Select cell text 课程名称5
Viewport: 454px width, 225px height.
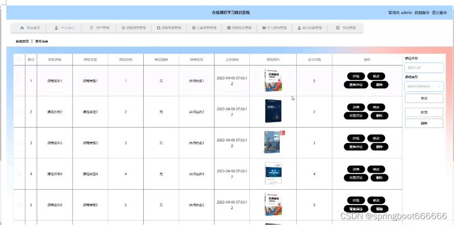coord(55,205)
